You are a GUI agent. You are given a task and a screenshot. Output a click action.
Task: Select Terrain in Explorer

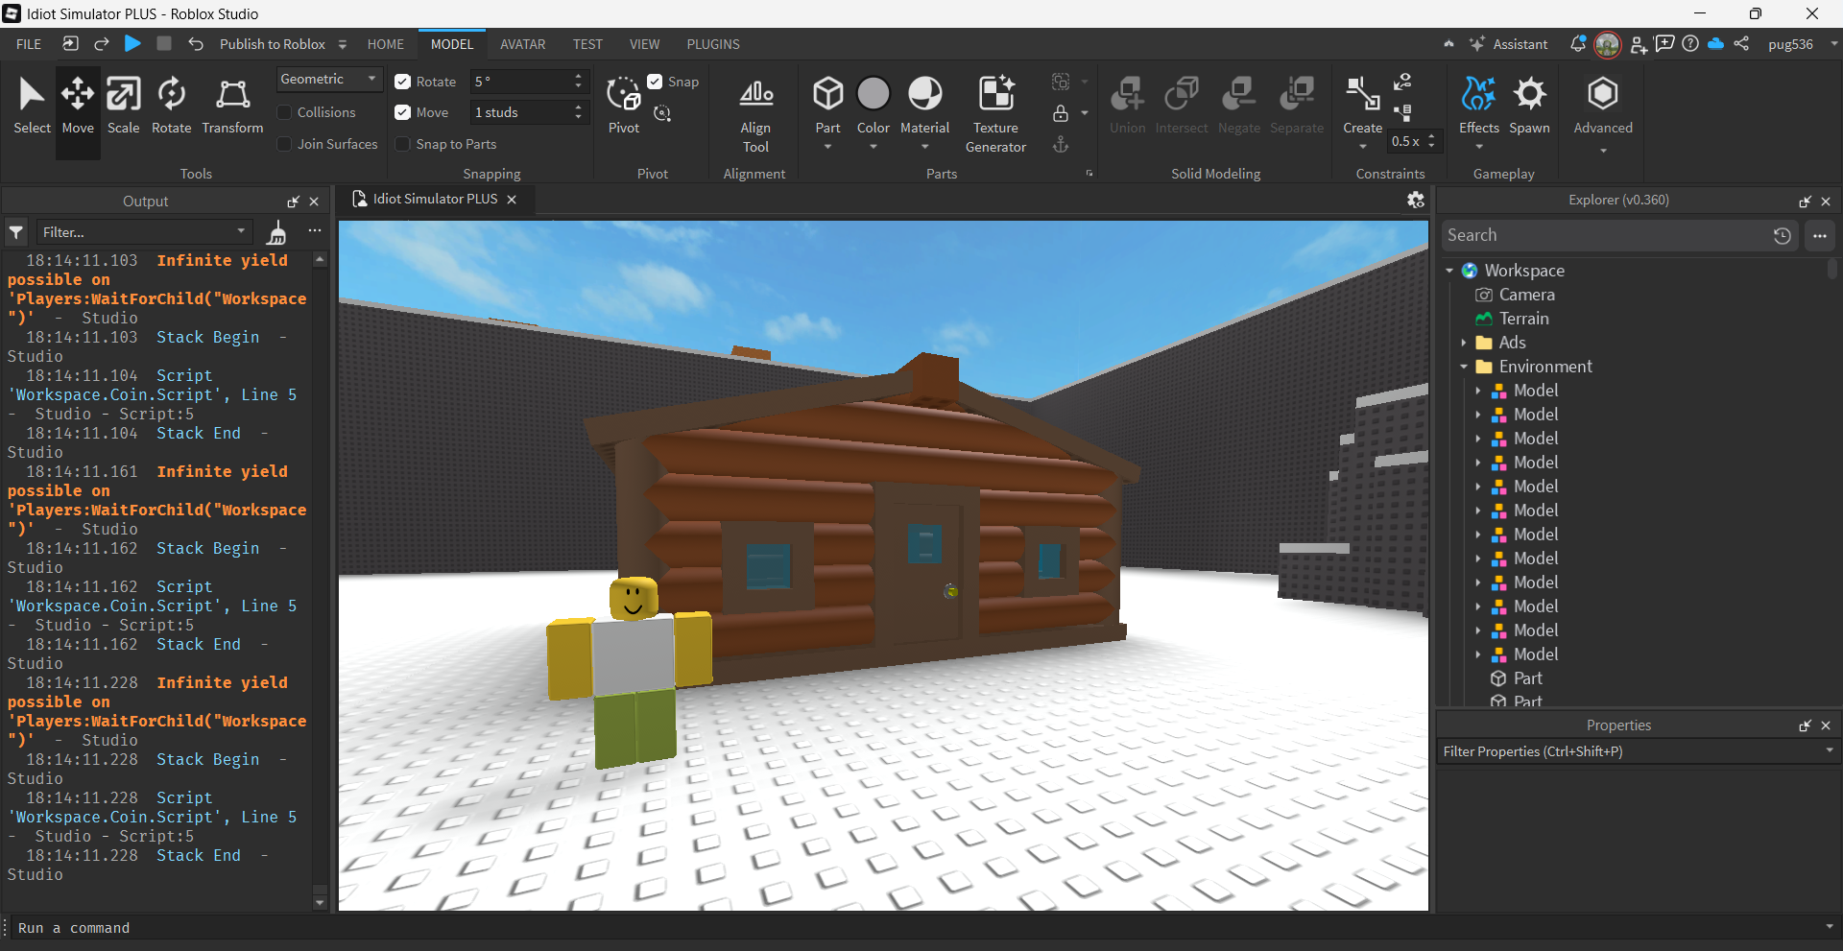pos(1523,319)
